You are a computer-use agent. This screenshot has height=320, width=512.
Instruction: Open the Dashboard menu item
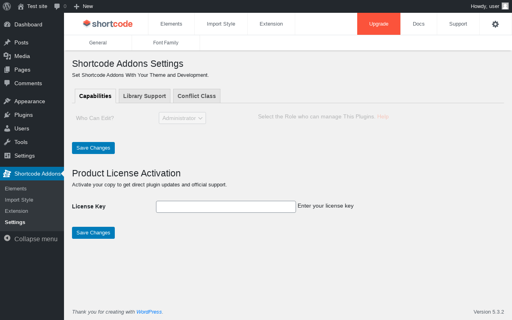tap(32, 24)
